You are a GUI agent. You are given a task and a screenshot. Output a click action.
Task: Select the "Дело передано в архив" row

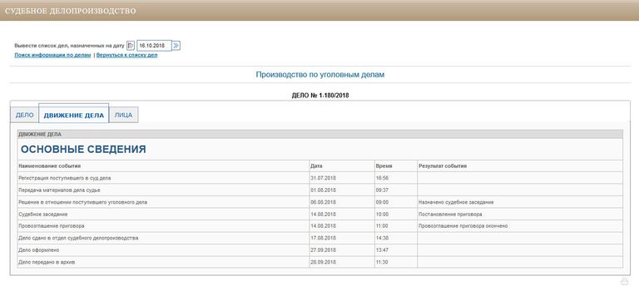coord(319,262)
